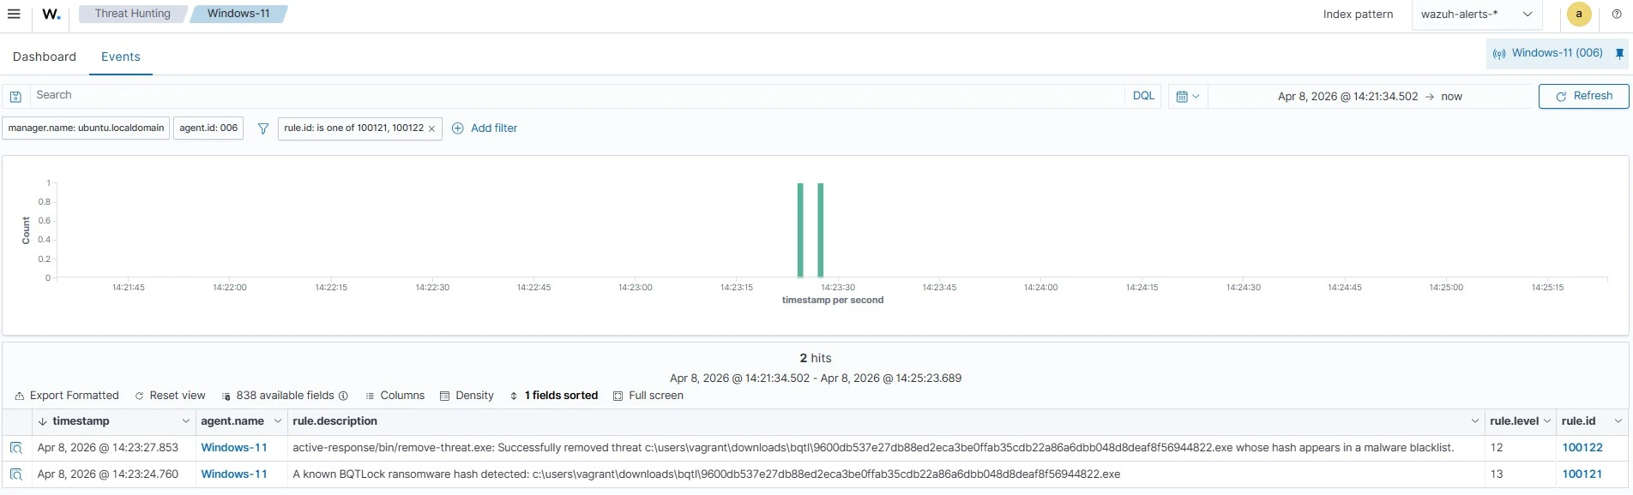Inspect the document details for the 14:23:24.760 row
Screen dimensions: 1633x495
coord(15,474)
